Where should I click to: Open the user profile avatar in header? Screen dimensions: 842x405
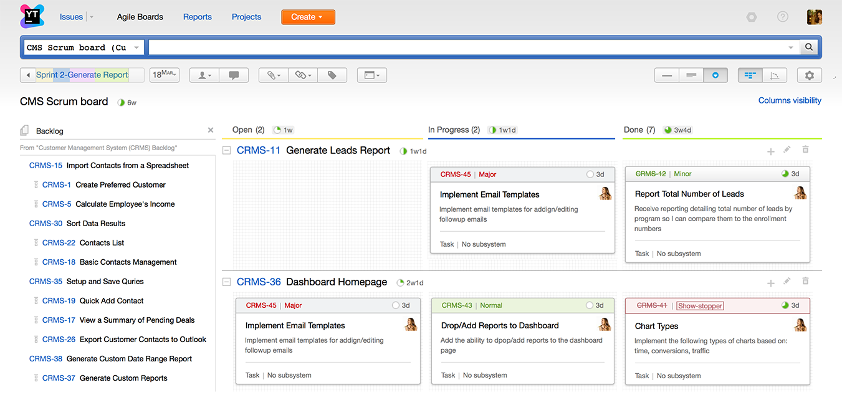tap(815, 17)
